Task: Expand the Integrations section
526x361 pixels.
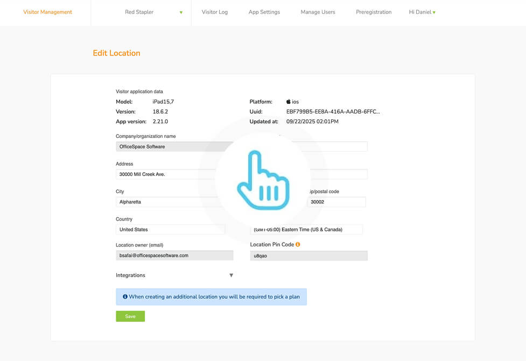Action: 231,275
